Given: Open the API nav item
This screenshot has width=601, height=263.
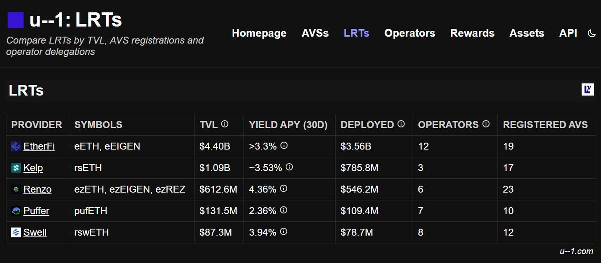Looking at the screenshot, I should (x=568, y=33).
